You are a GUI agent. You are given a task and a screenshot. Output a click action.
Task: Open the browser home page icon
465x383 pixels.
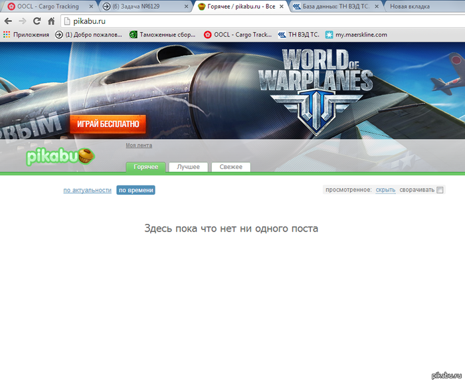51,21
